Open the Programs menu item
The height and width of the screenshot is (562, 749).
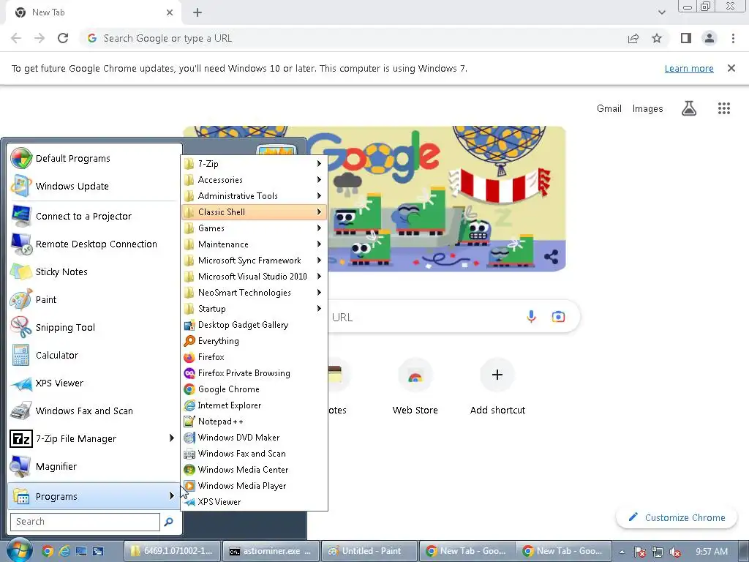tap(94, 496)
